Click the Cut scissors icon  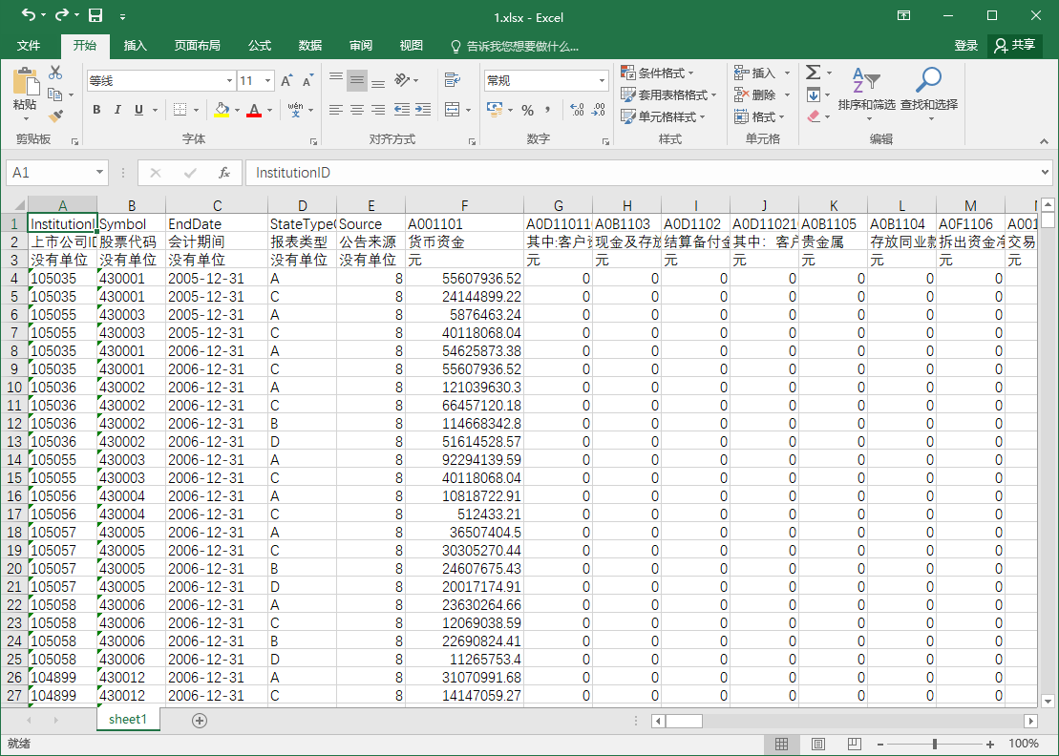coord(55,73)
